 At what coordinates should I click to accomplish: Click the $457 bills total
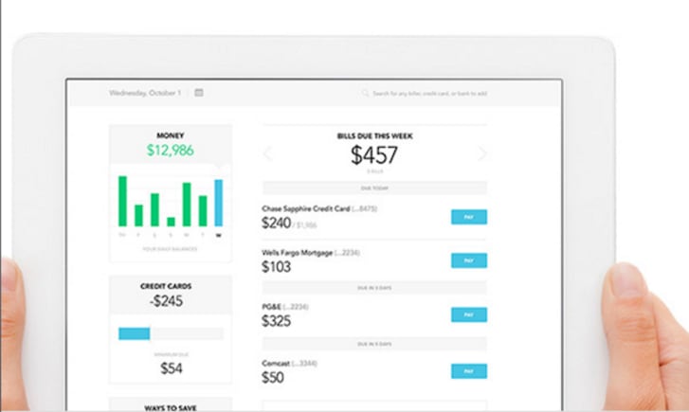tap(374, 154)
